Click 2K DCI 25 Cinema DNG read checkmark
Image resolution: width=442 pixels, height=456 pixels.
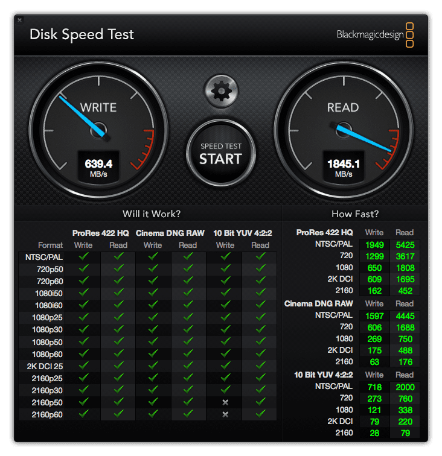(x=188, y=366)
